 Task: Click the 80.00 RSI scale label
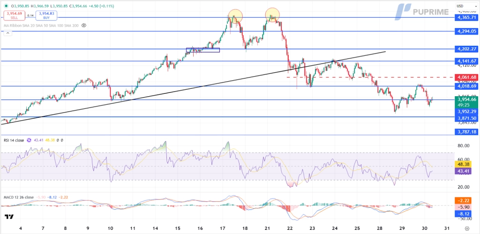coord(465,146)
